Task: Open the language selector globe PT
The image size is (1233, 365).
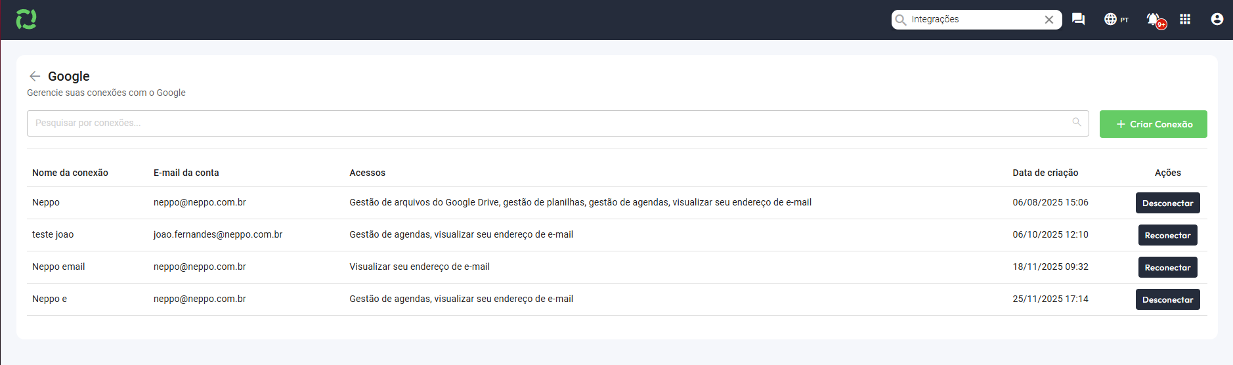Action: click(x=1116, y=19)
